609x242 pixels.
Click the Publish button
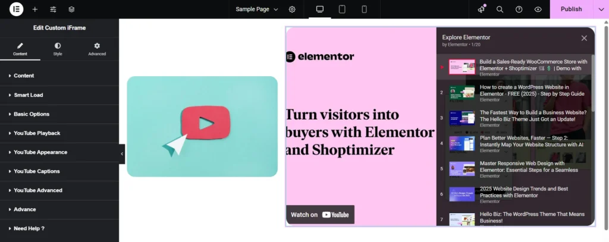point(571,10)
